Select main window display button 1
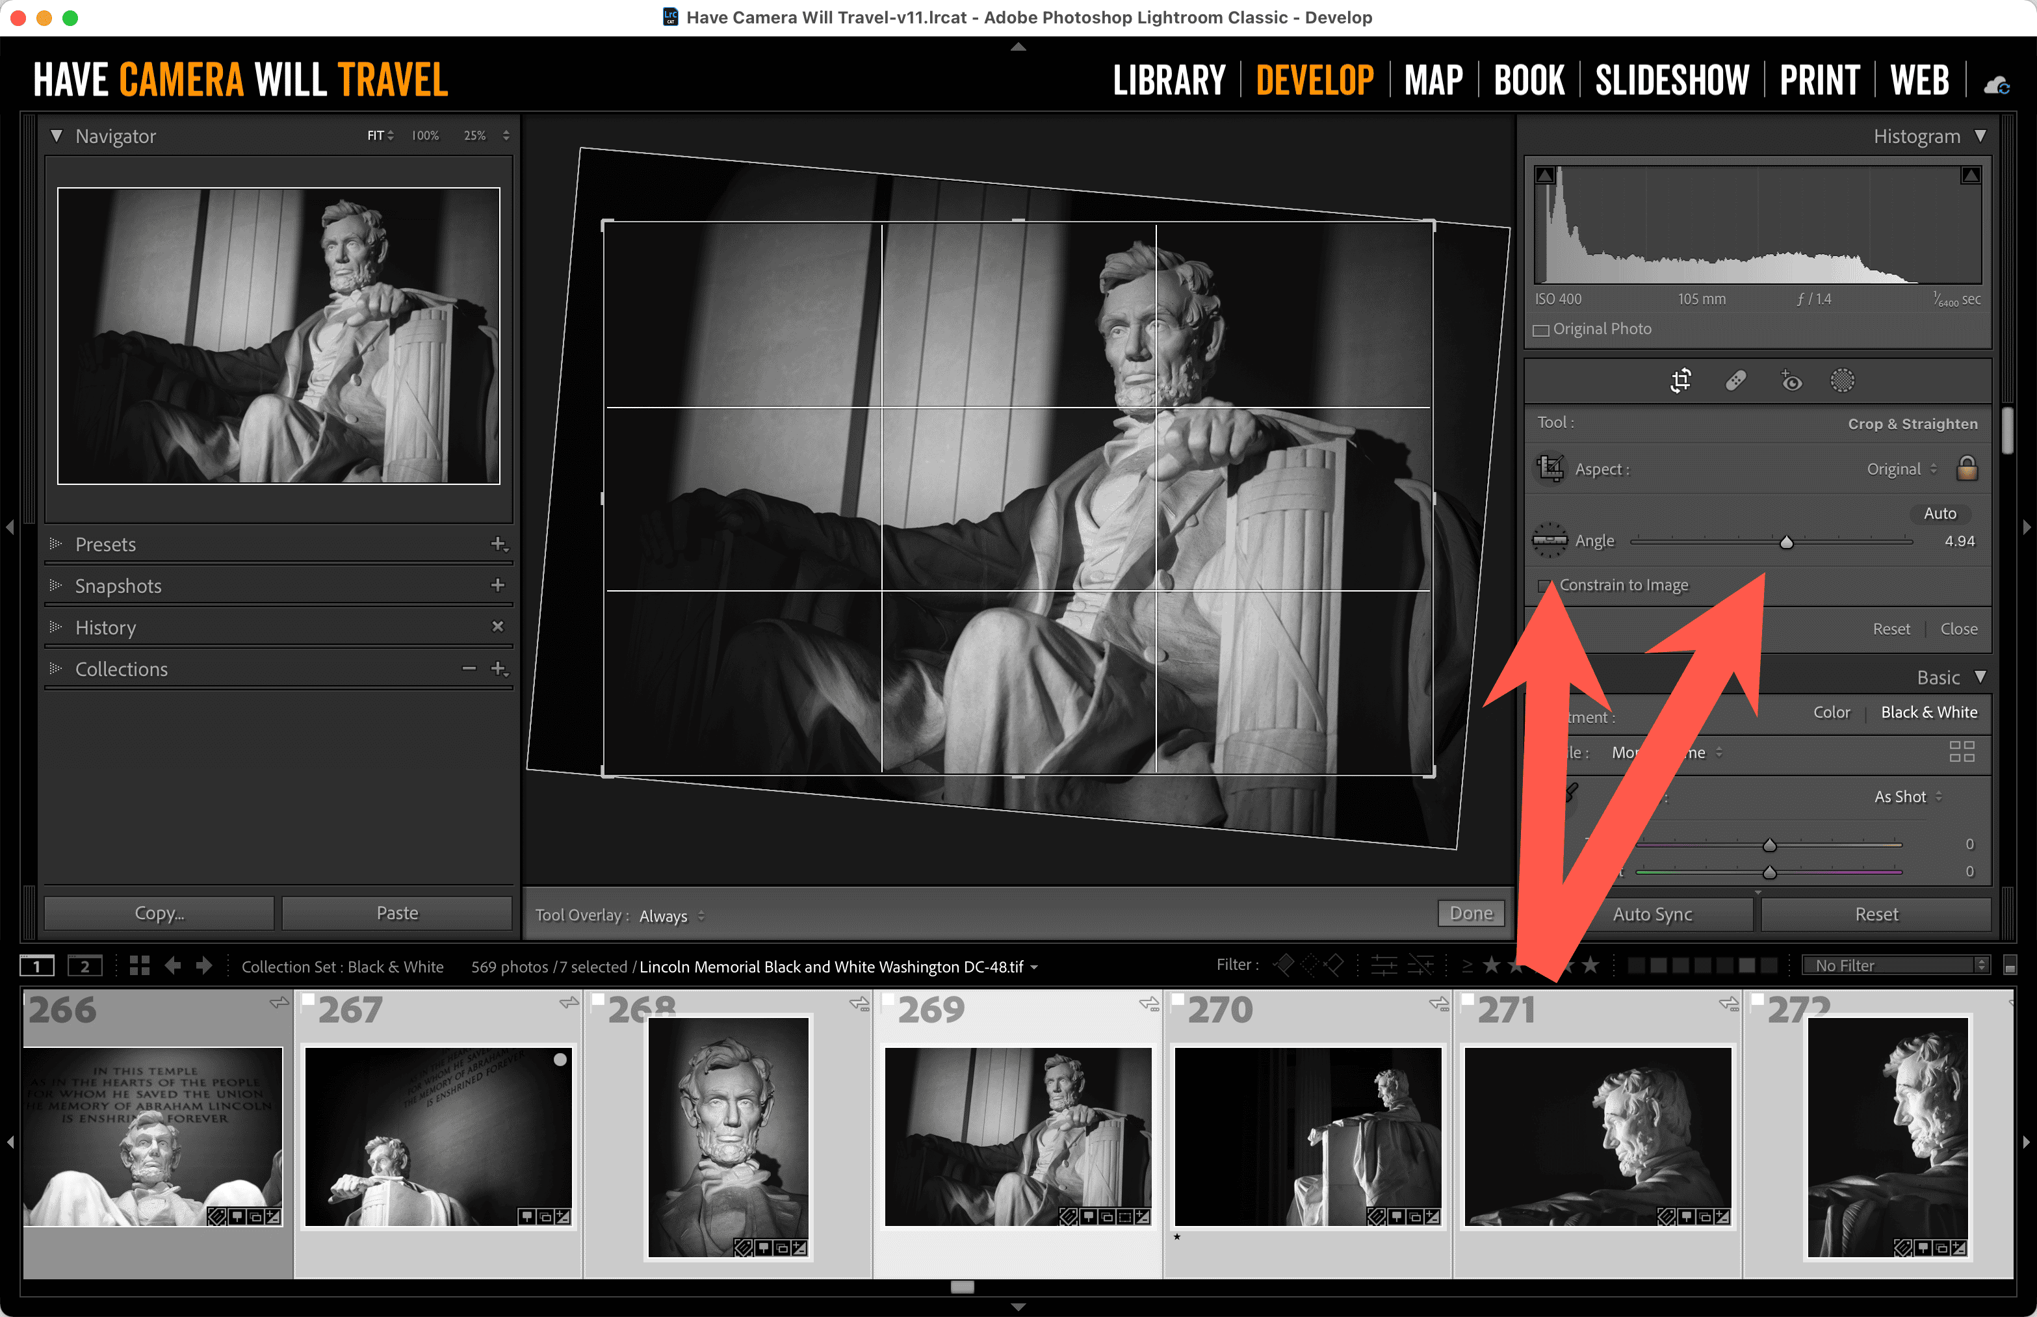Viewport: 2037px width, 1317px height. tap(37, 967)
